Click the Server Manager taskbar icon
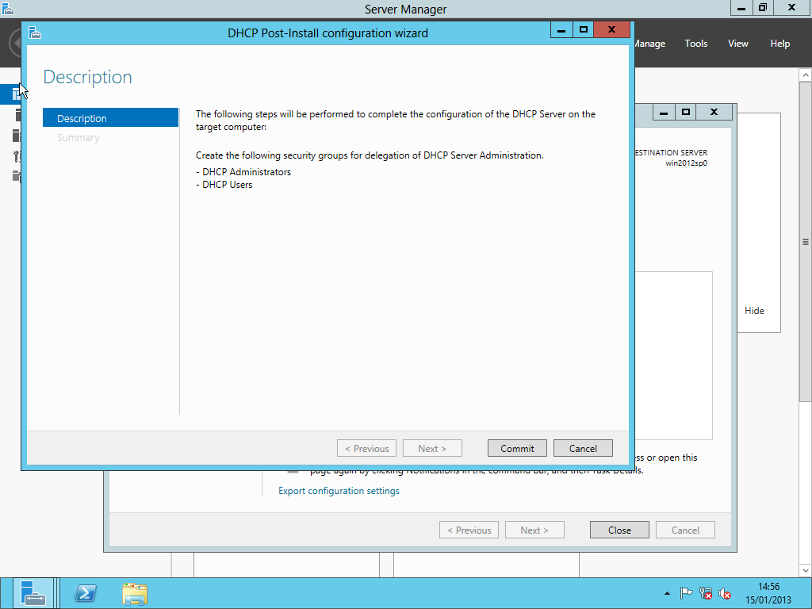The image size is (812, 609). 33,593
